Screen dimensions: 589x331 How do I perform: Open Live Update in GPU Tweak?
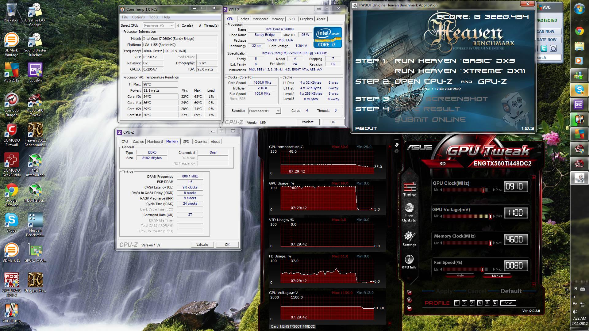pyautogui.click(x=409, y=213)
